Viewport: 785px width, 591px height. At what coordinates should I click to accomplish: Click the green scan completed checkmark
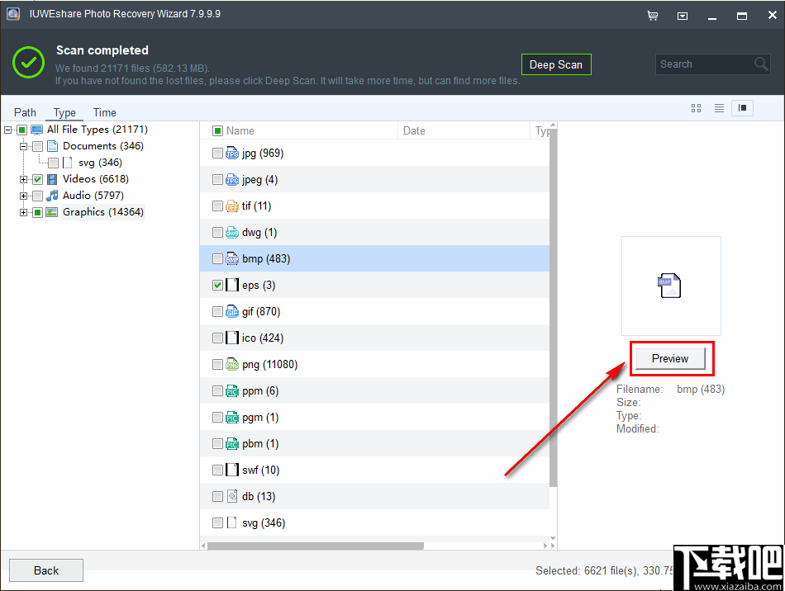point(27,62)
